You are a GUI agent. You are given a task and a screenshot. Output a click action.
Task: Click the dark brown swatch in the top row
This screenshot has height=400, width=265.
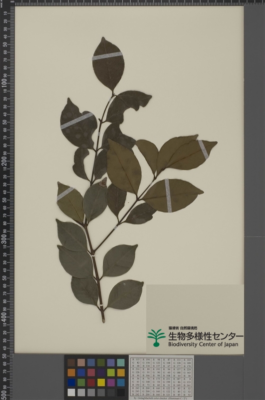coord(71,362)
